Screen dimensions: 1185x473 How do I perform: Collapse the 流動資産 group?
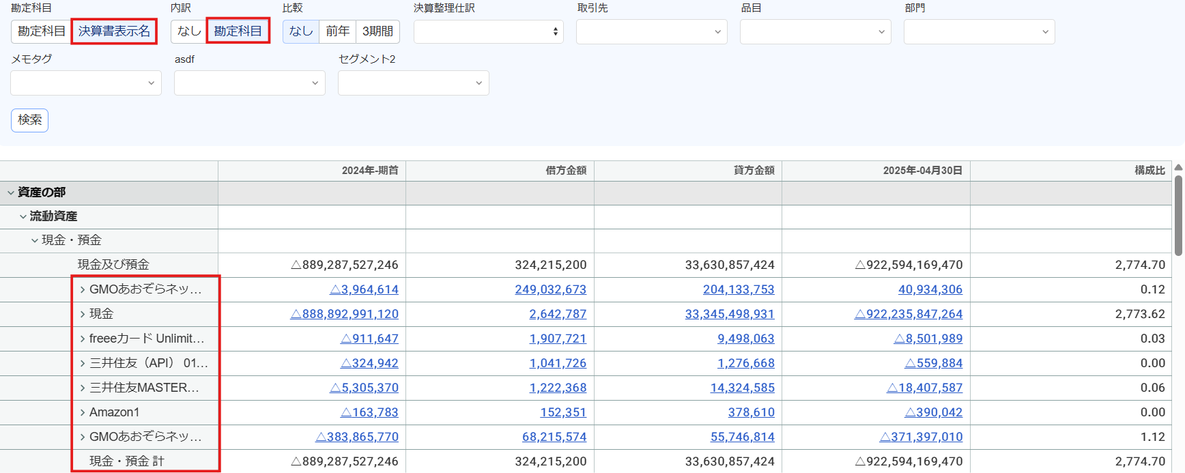pos(23,217)
